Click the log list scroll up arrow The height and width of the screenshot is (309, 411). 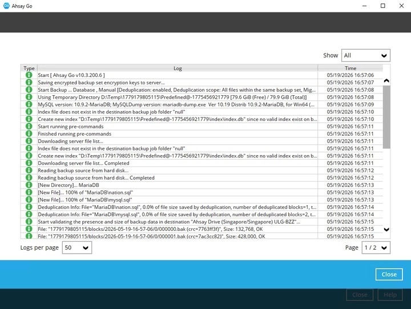[386, 80]
